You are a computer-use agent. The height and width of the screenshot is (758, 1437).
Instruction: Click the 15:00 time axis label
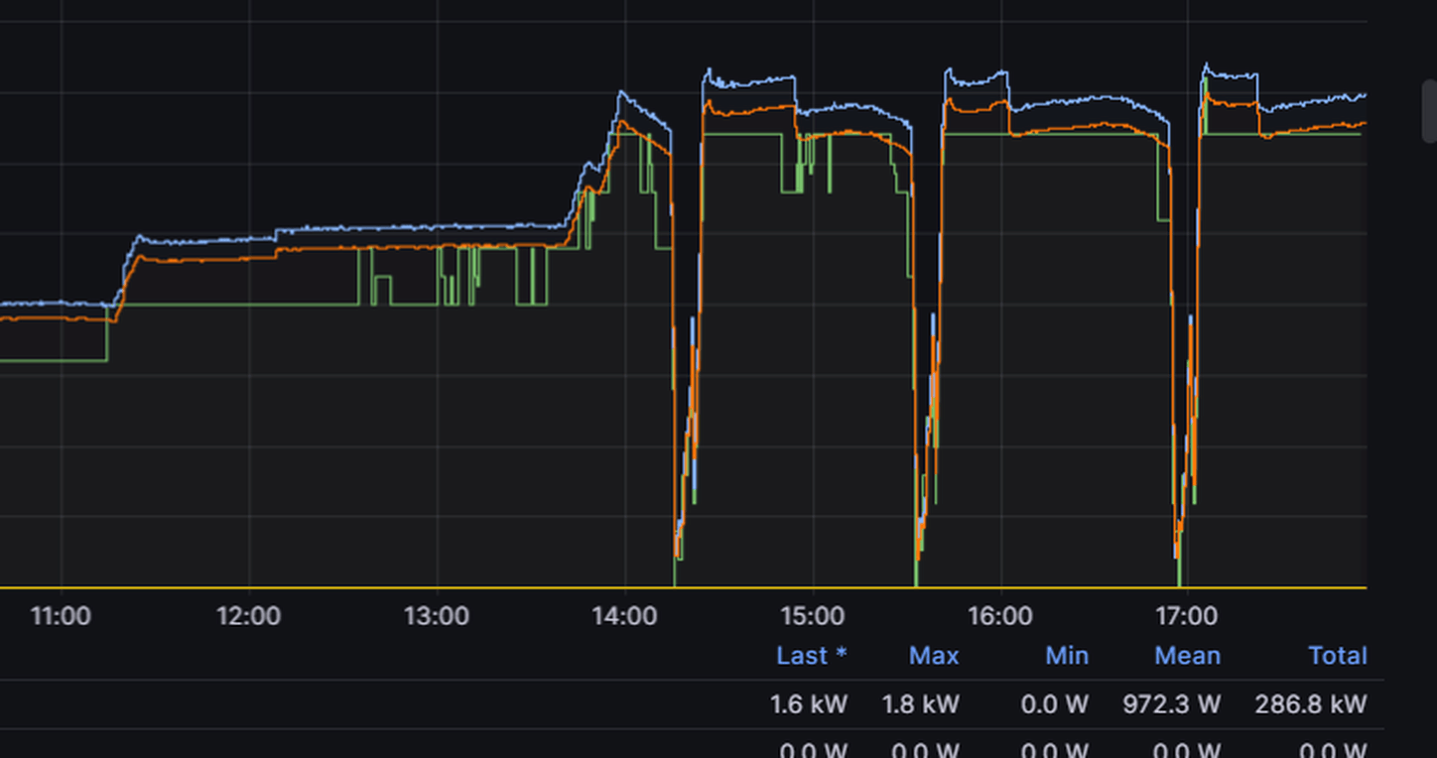point(812,616)
